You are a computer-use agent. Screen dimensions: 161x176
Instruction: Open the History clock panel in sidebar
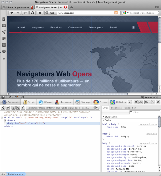(x=4, y=51)
